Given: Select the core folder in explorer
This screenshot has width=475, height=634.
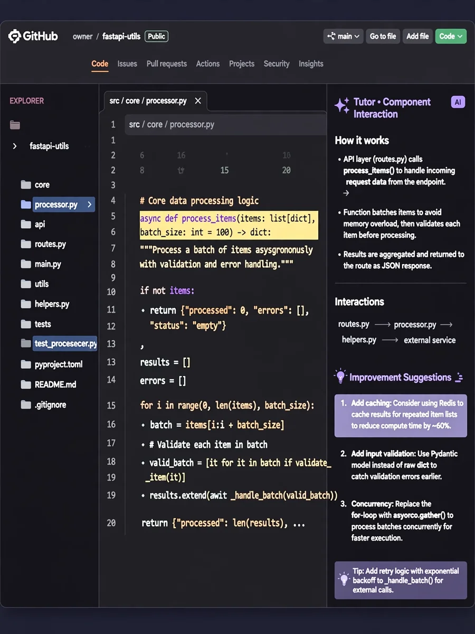Looking at the screenshot, I should pyautogui.click(x=42, y=185).
